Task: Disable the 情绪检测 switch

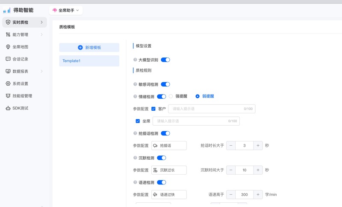Action: pos(162,96)
